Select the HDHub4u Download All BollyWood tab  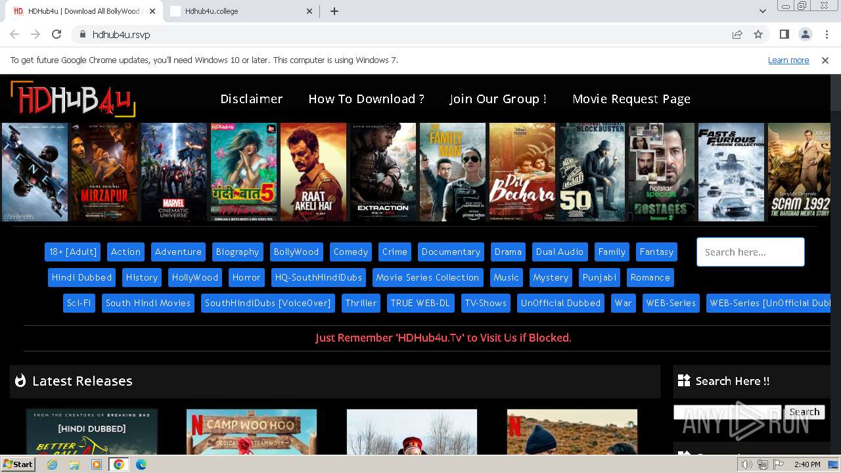[84, 11]
